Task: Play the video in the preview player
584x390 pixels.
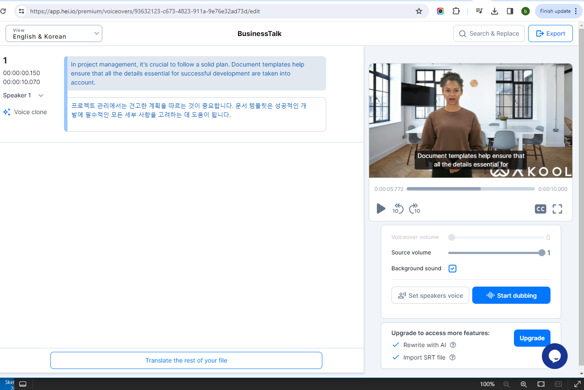Action: (x=381, y=209)
